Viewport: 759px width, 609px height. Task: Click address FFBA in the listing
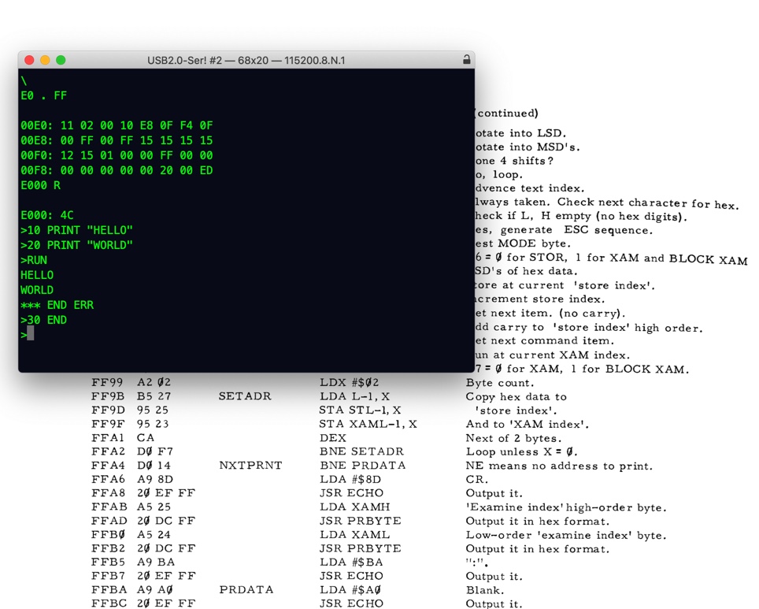point(108,589)
